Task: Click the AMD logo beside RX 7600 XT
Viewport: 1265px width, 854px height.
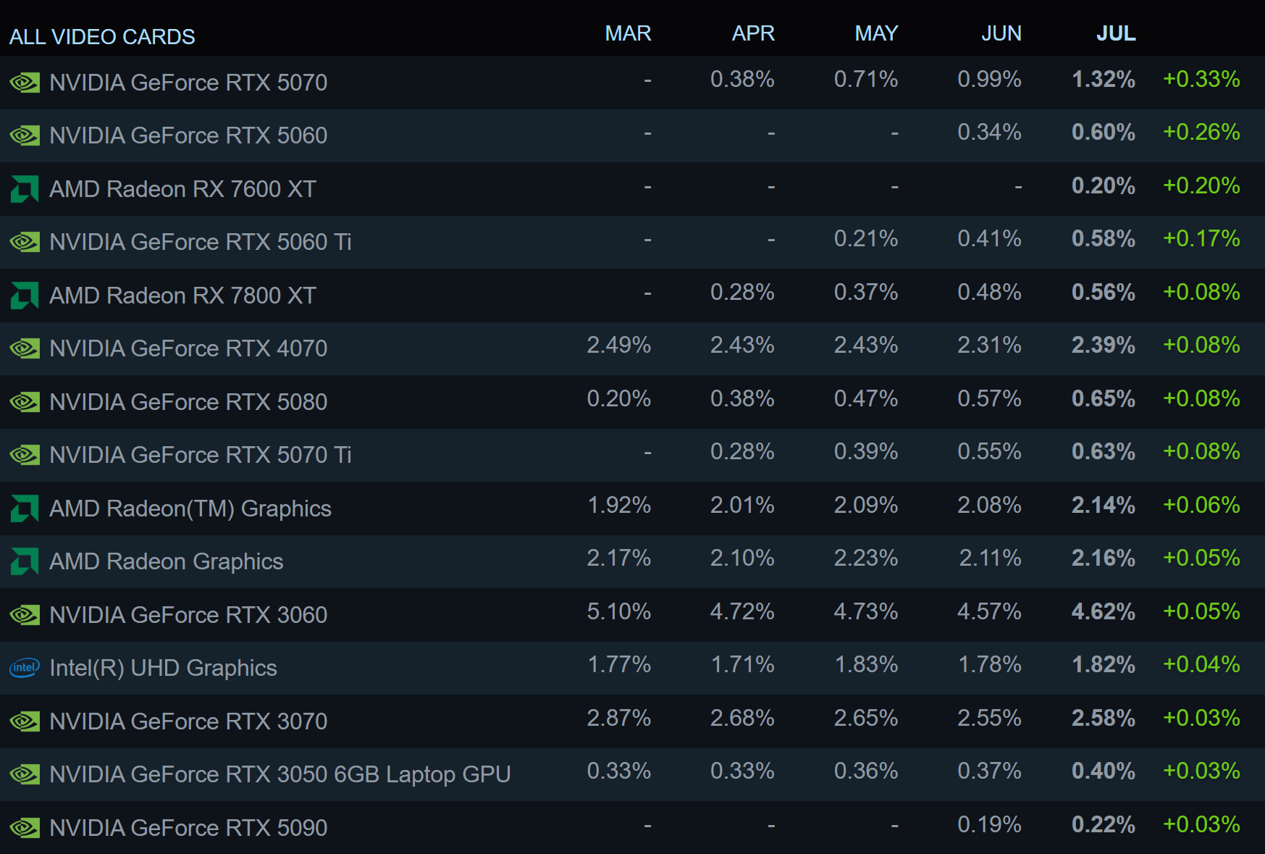Action: click(x=25, y=189)
